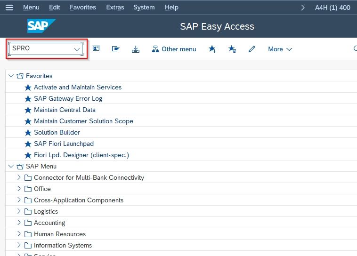Open the transaction code field dropdown arrow
Screen dimensions: 357x256
77,49
